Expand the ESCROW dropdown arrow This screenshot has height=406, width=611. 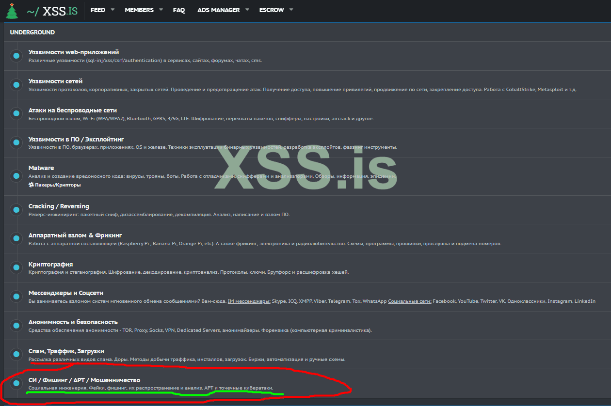[x=291, y=10]
